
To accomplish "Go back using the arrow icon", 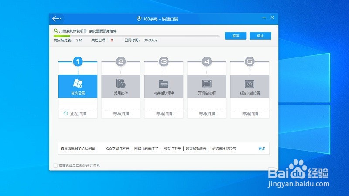I will [56, 19].
